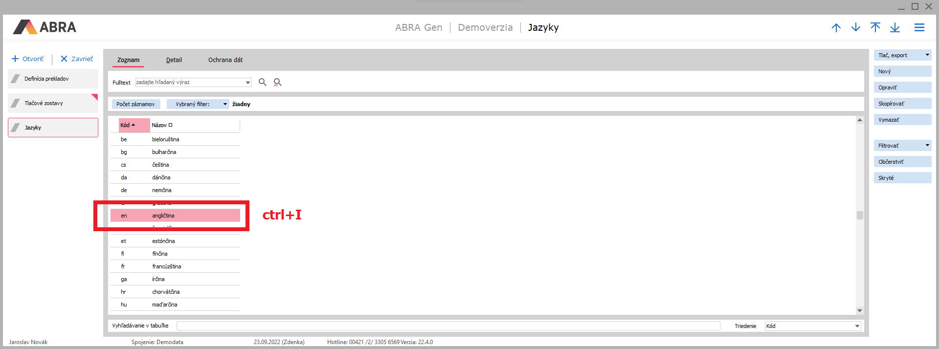Click the Vyhľadávanie v tabuľke input field
This screenshot has height=349, width=939.
[x=447, y=326]
